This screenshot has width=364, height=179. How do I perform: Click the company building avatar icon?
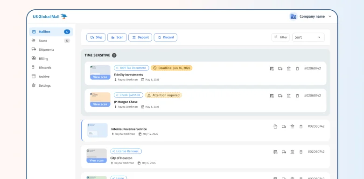click(x=293, y=16)
